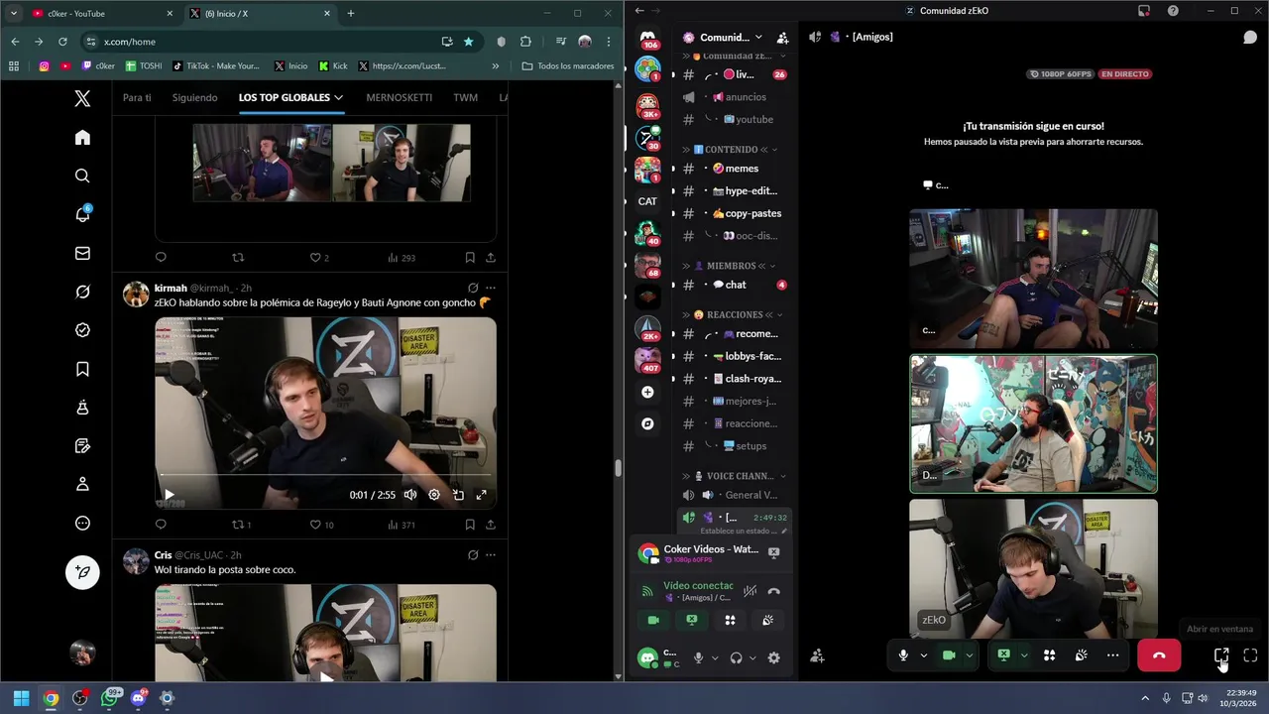This screenshot has width=1269, height=714.
Task: Repost kirmah's post (1 repost)
Action: (x=241, y=525)
